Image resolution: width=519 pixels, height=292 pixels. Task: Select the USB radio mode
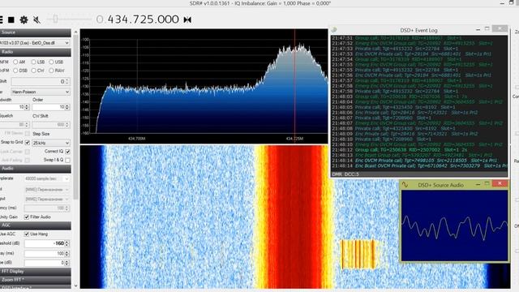51,62
